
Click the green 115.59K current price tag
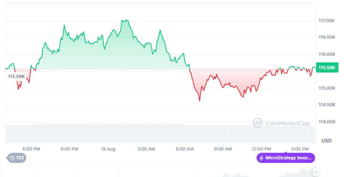327,67
